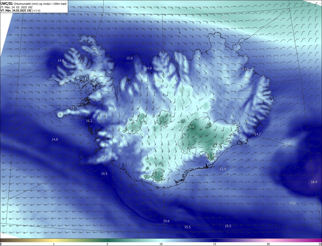The image size is (322, 246).
Task: Click the VT: Mán. 24.03.2025 19Z (+1 h) line
Action: (x=21, y=11)
